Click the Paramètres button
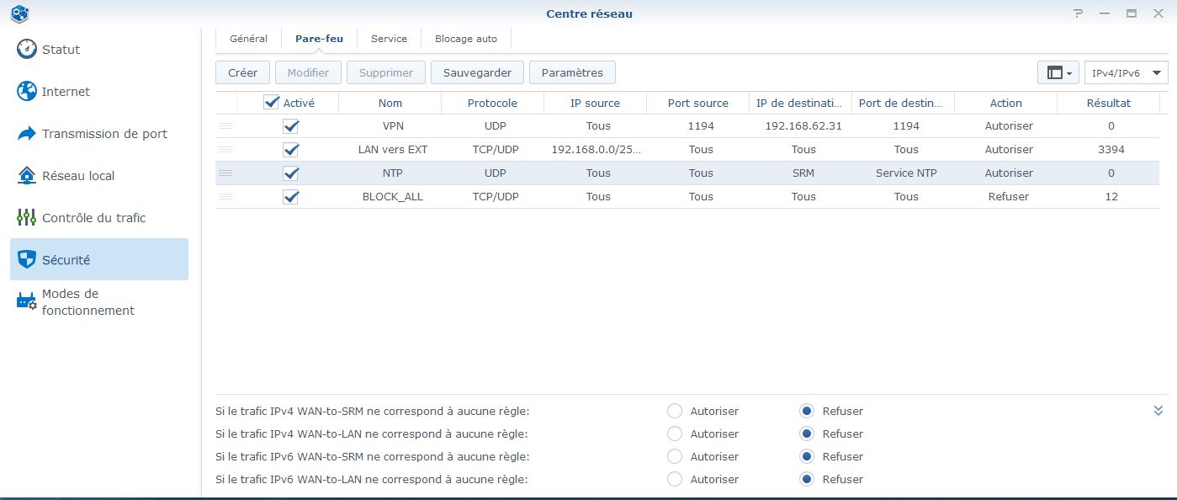Image resolution: width=1177 pixels, height=500 pixels. pos(572,72)
